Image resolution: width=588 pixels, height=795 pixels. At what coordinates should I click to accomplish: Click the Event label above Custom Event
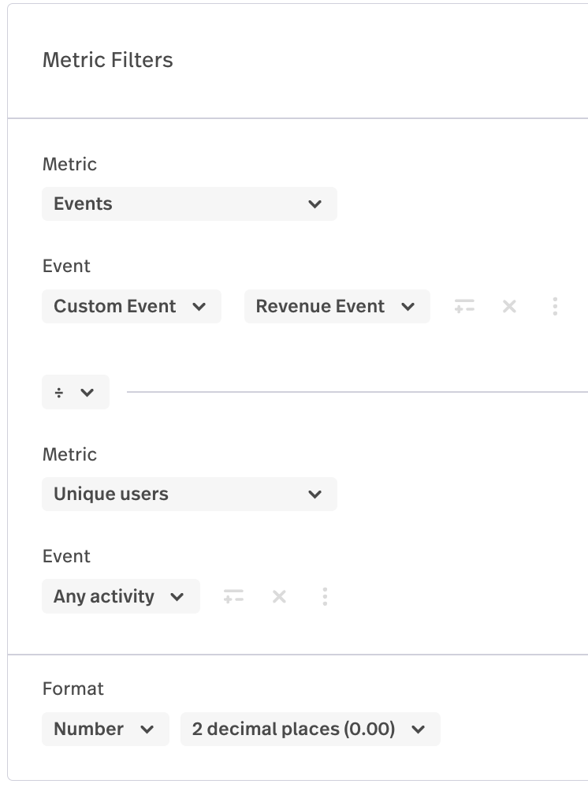(x=66, y=266)
